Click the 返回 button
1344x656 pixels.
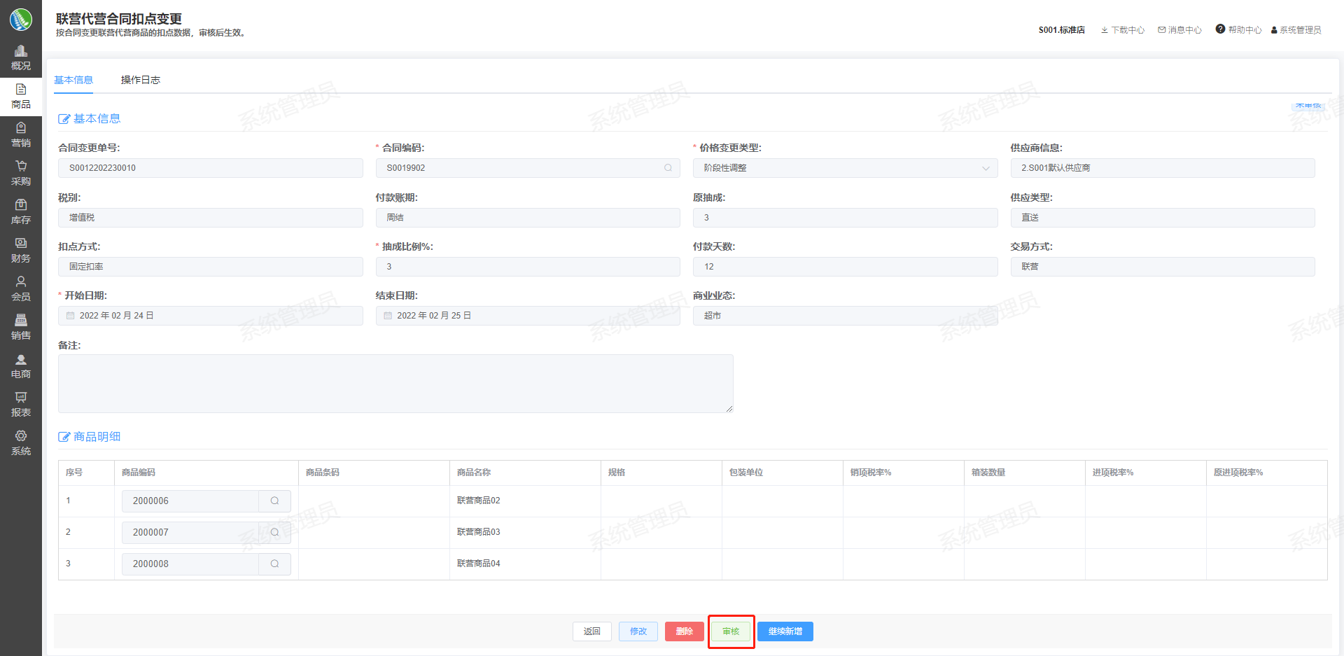[x=592, y=631]
